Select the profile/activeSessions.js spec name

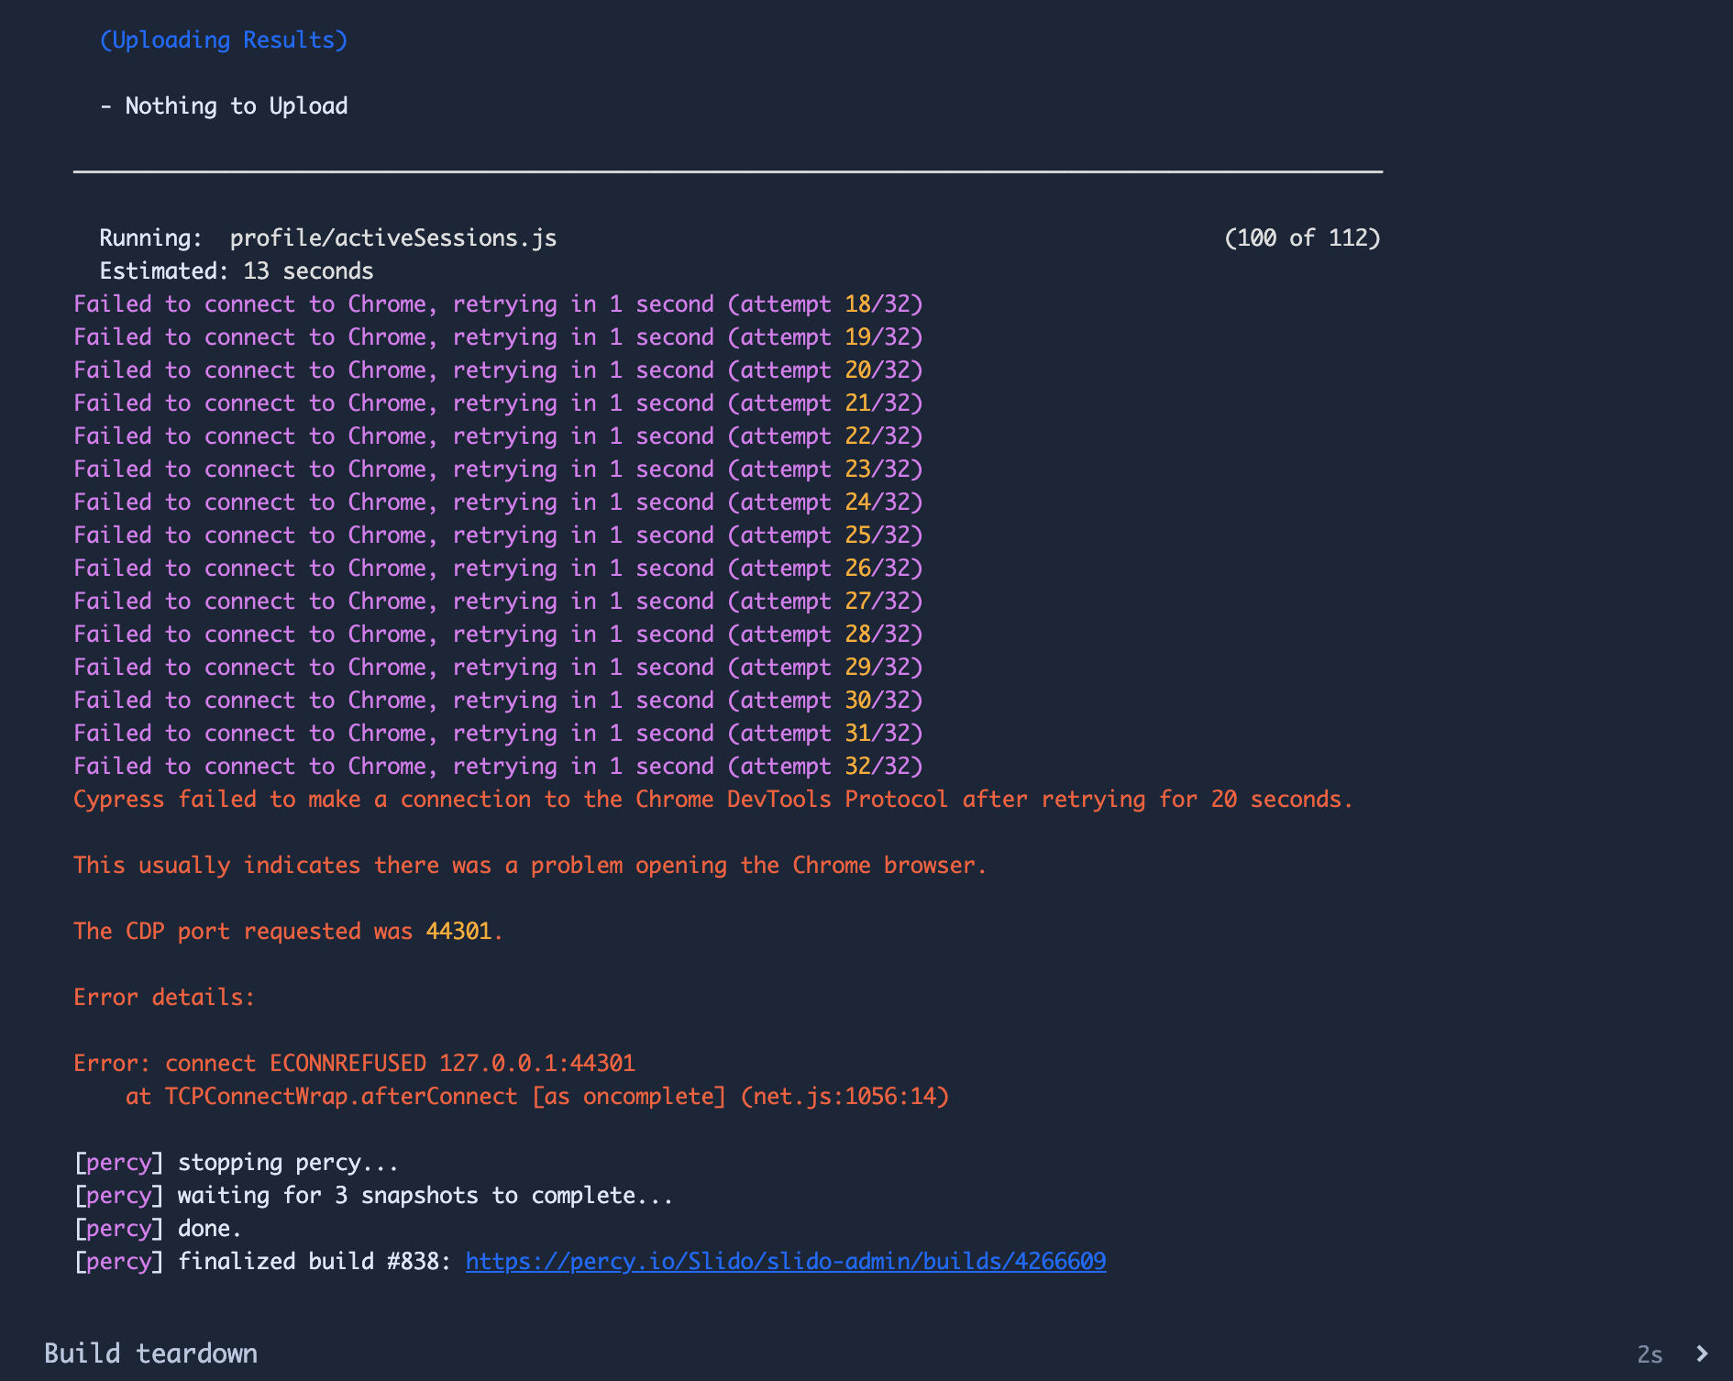[x=393, y=238]
